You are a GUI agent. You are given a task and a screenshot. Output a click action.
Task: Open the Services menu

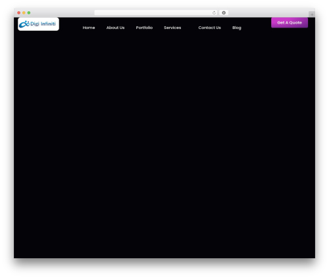click(172, 28)
